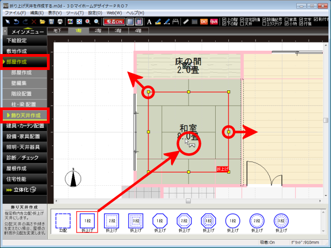Choose the 勾配 dashed-square ceiling
331x248 pixels.
pyautogui.click(x=63, y=223)
